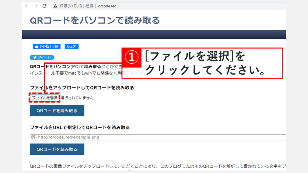
Task: Focus the URL input with example.png placeholder
Action: pyautogui.click(x=158, y=137)
